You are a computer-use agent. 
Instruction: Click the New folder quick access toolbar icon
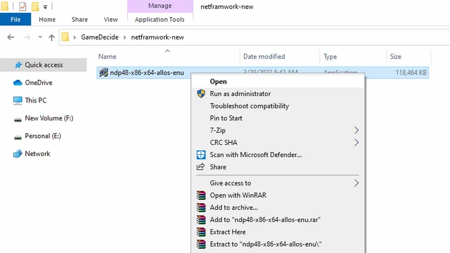(35, 6)
